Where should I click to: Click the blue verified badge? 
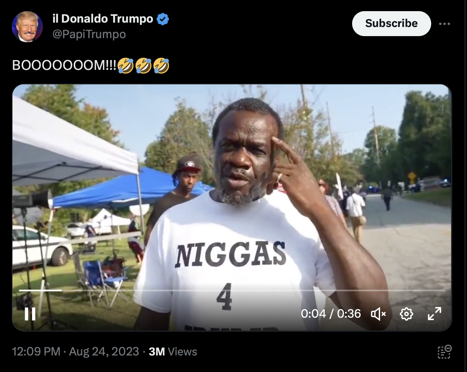163,19
